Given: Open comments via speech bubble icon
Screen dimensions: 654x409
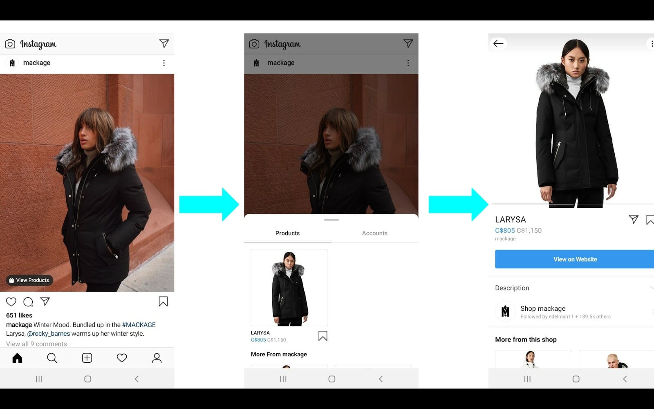Looking at the screenshot, I should point(28,302).
